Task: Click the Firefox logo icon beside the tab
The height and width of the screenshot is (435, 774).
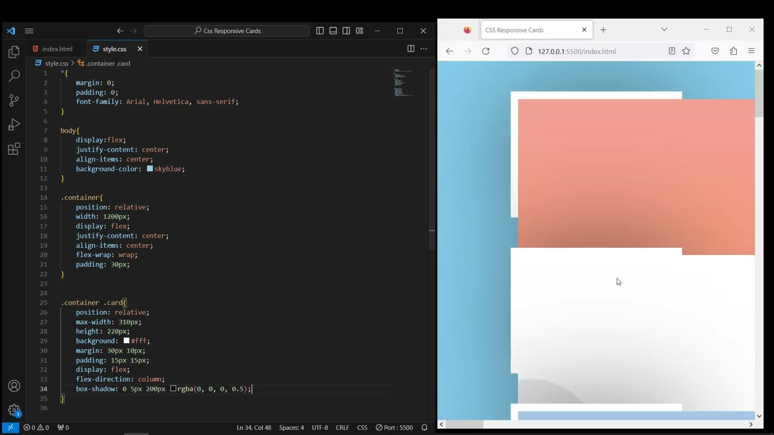Action: tap(467, 30)
